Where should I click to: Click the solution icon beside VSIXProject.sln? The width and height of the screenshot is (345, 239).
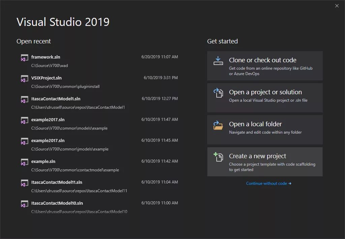pos(24,79)
